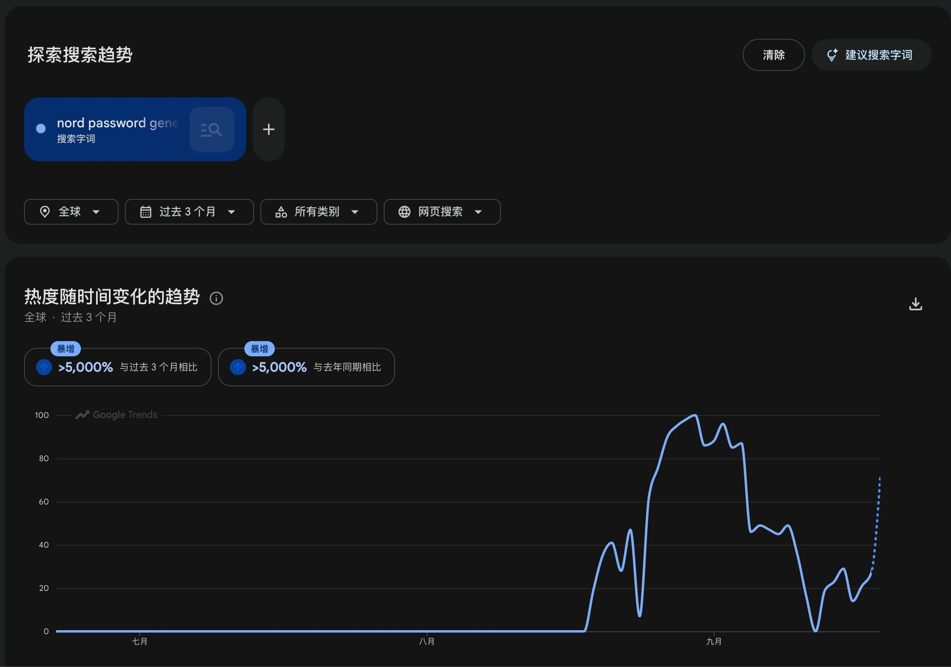951x667 pixels.
Task: Open 建议搜索字词 suggestions
Action: pos(871,55)
